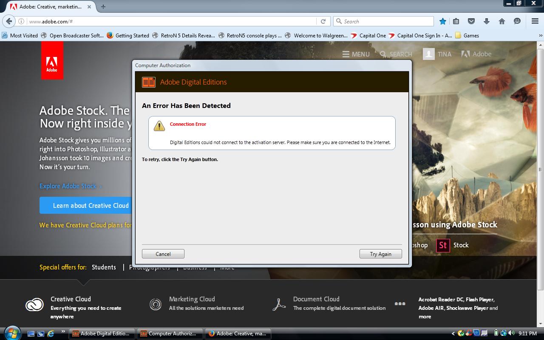Open the Open Broadcaster Software bookmark
This screenshot has height=340, width=544.
click(x=72, y=36)
